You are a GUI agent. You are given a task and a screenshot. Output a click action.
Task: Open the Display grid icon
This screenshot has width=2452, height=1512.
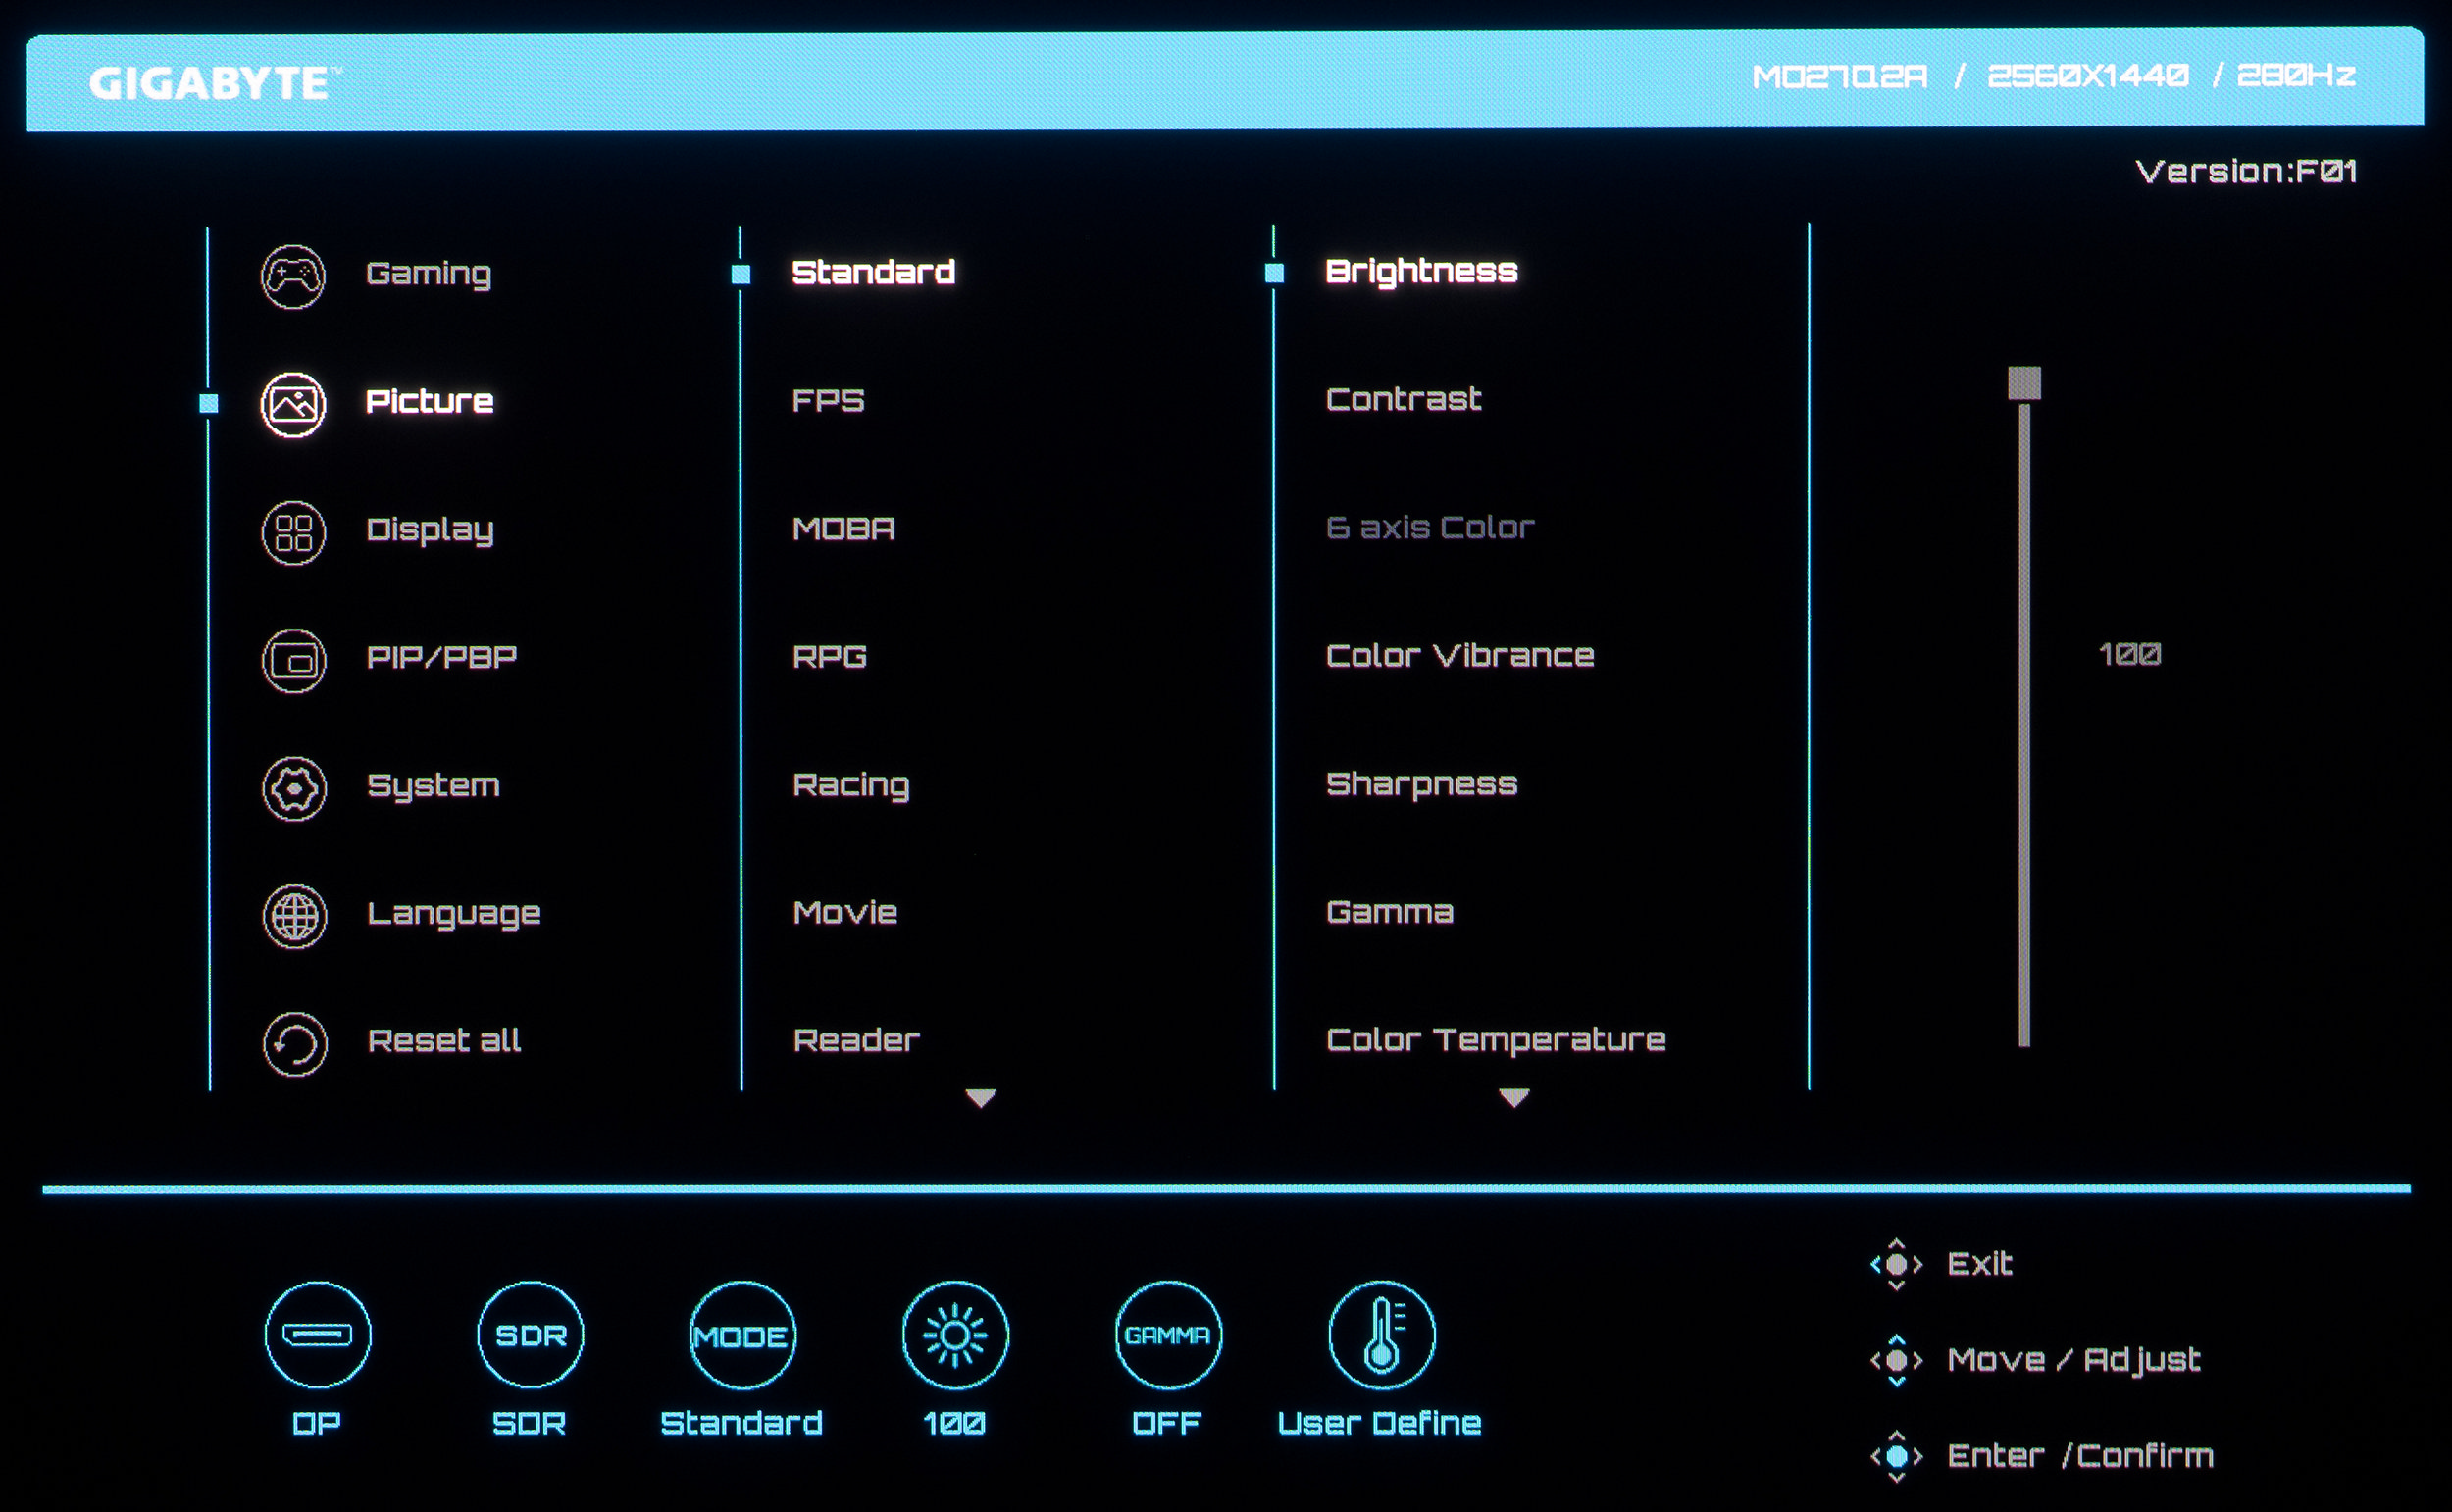click(x=293, y=532)
